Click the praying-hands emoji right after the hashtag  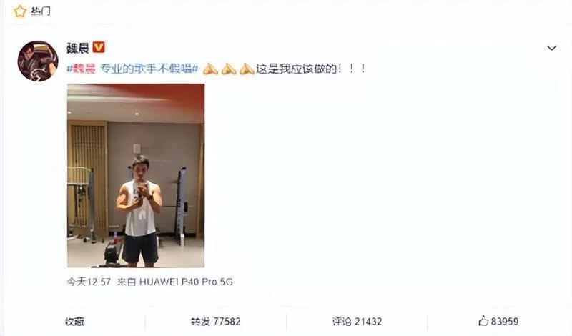(210, 69)
